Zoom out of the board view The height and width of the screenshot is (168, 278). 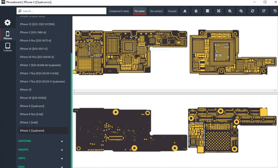(241, 11)
